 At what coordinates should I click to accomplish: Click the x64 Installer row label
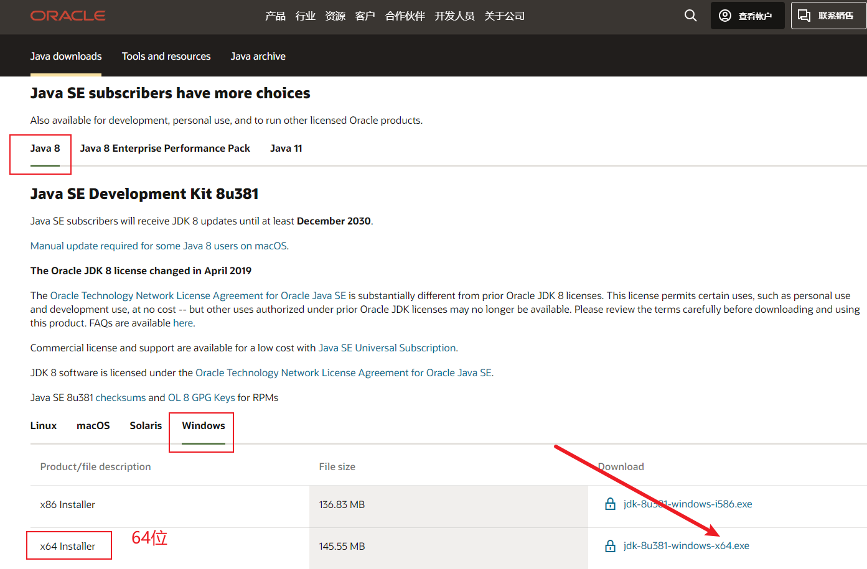pos(68,546)
